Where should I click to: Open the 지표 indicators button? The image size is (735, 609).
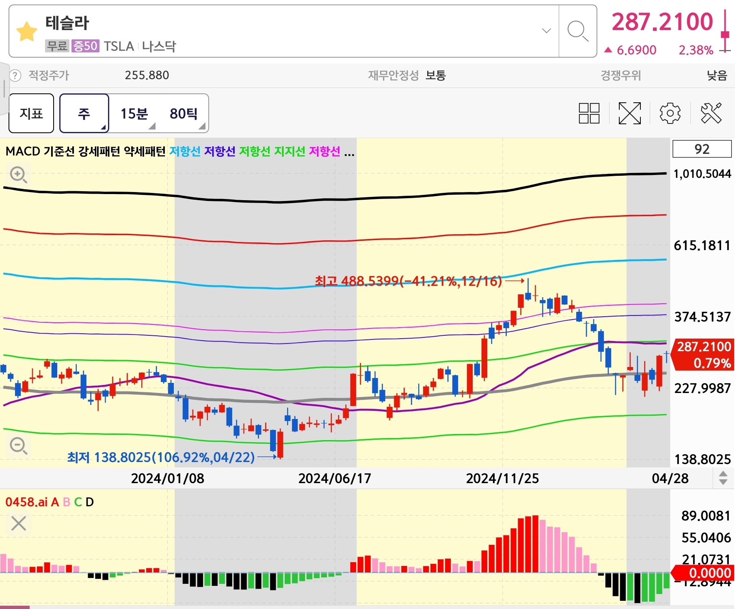point(31,113)
